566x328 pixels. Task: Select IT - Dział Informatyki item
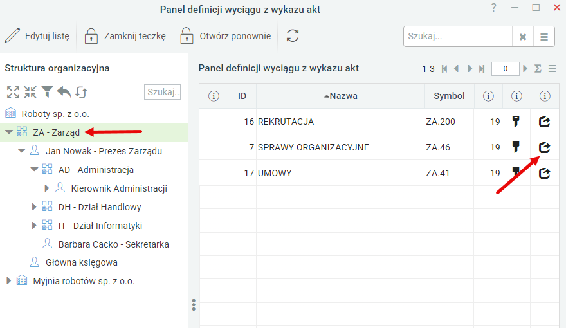pos(100,226)
